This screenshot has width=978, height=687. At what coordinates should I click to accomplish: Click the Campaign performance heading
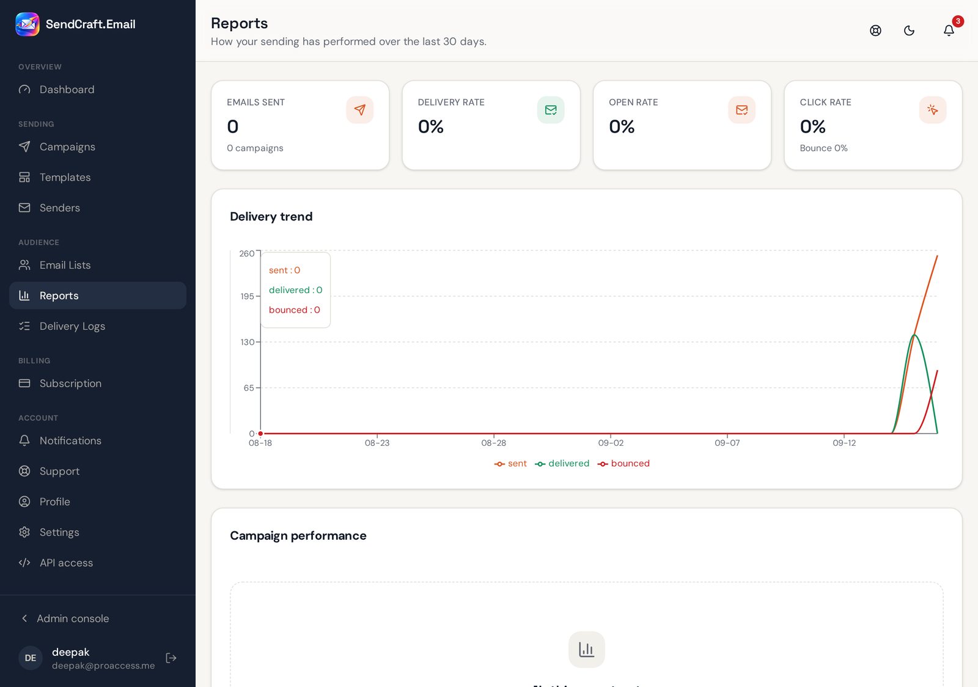(298, 536)
